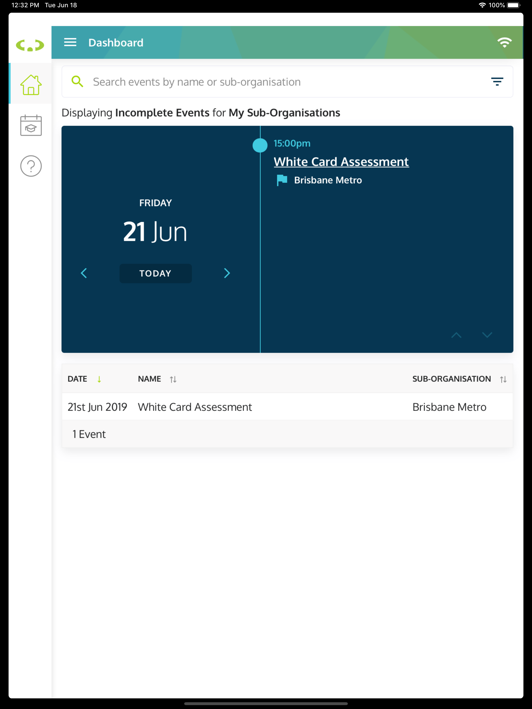Go to the previous day arrow
Viewport: 532px width, 709px height.
(x=84, y=273)
